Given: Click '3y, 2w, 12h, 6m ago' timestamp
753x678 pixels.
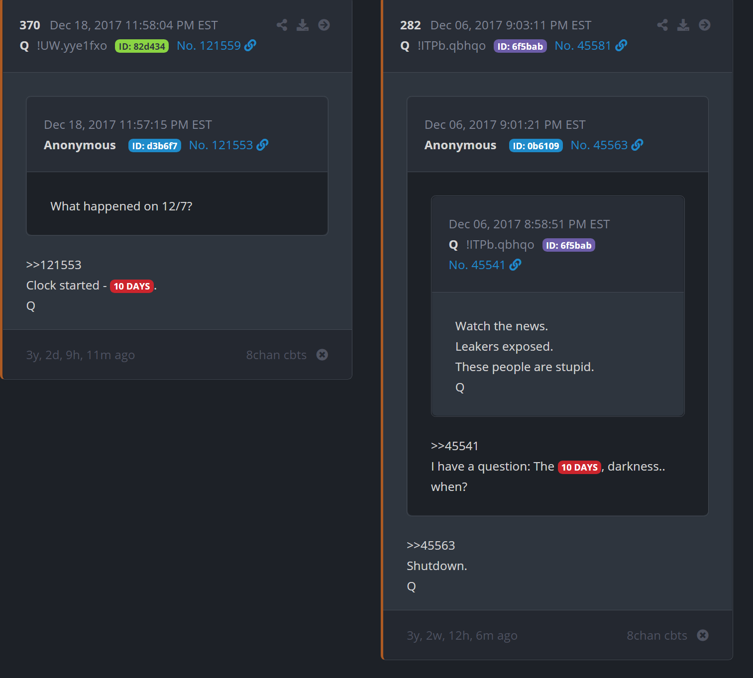Looking at the screenshot, I should point(462,636).
